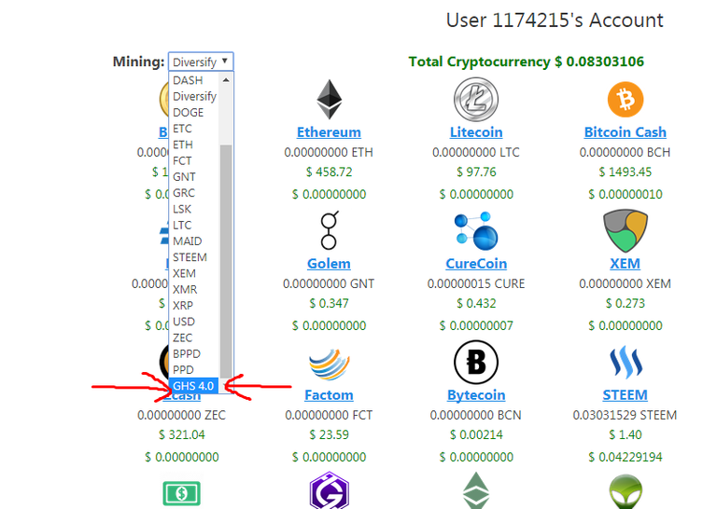Viewport: 717px width, 509px height.
Task: Click the 0.00000015 CURE balance
Action: (476, 283)
